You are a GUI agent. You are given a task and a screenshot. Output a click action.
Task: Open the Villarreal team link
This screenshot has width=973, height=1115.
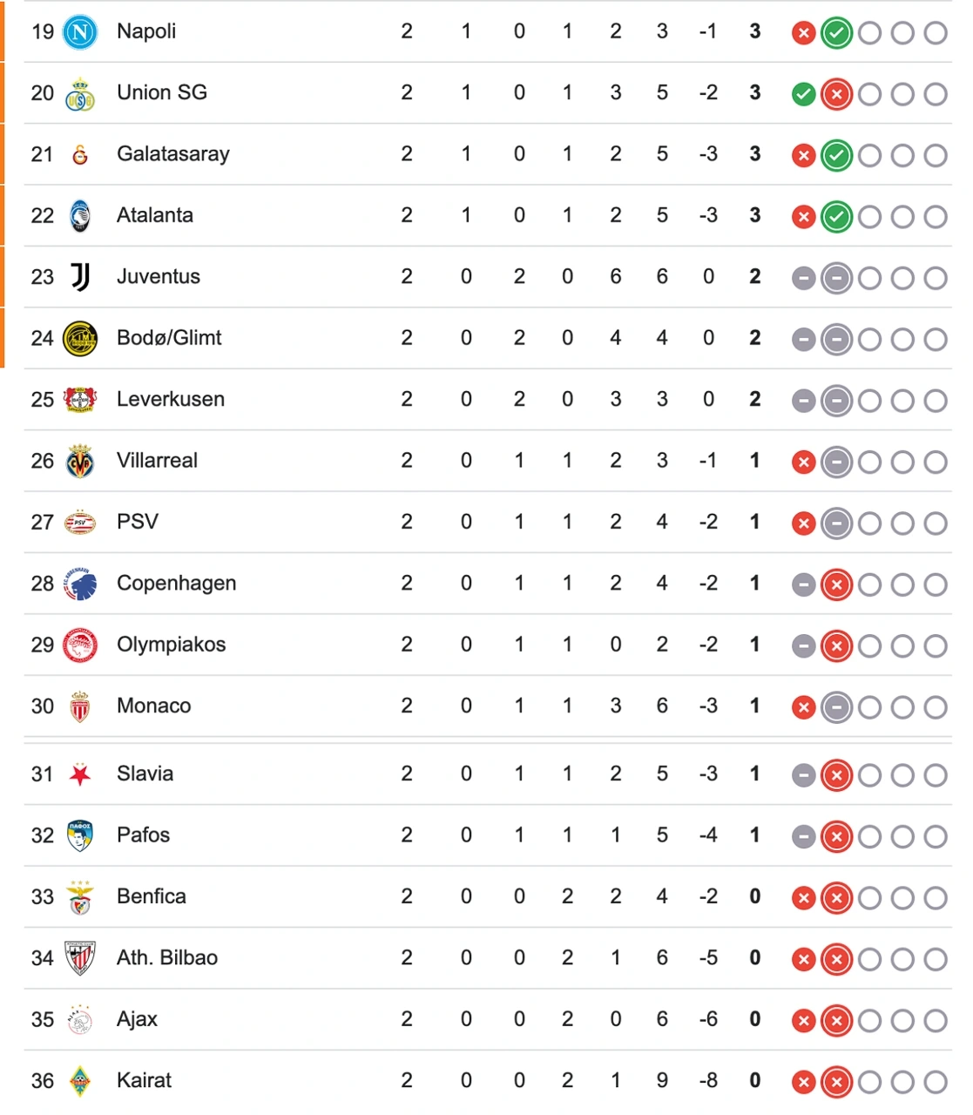click(157, 460)
